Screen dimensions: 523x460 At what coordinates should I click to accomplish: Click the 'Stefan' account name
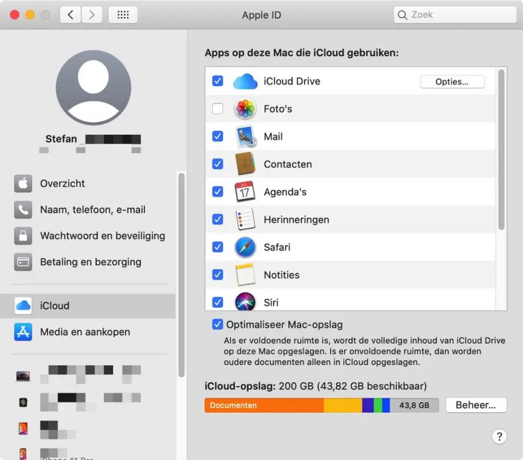pyautogui.click(x=61, y=139)
